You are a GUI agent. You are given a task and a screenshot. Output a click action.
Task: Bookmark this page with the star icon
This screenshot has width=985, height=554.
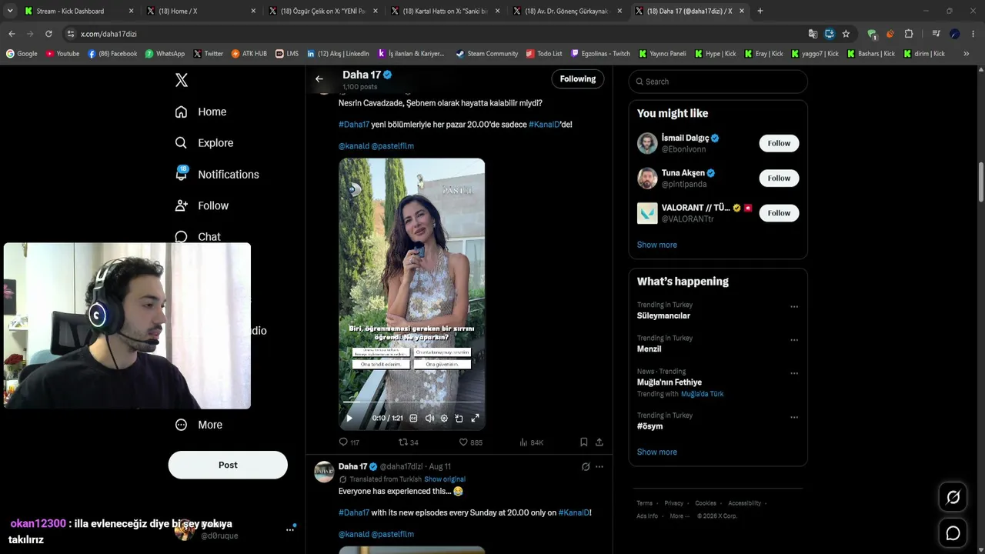click(x=846, y=34)
